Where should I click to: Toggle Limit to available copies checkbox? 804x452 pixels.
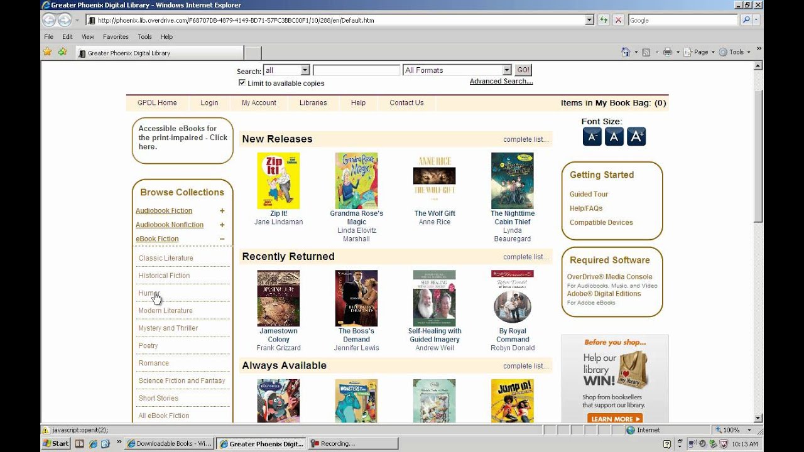pyautogui.click(x=242, y=83)
